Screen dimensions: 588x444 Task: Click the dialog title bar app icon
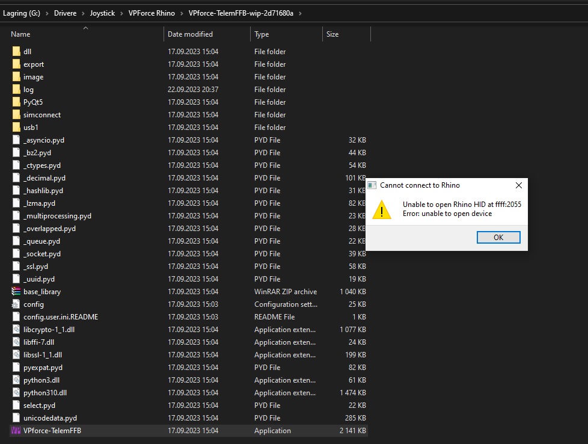point(372,185)
